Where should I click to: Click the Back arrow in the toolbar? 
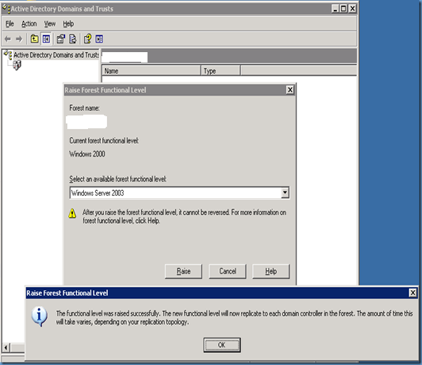point(8,39)
